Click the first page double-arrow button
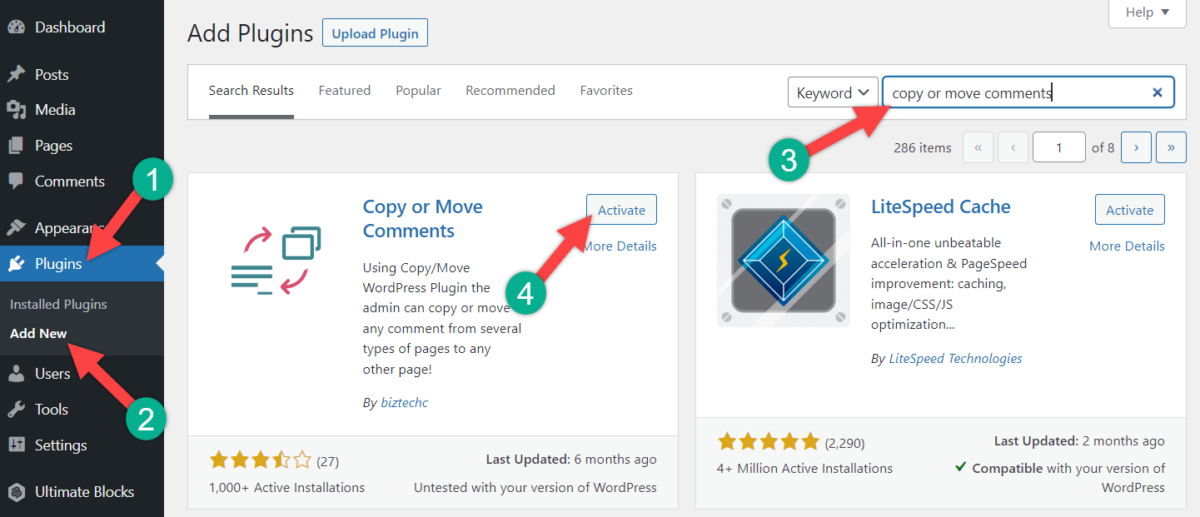This screenshot has height=517, width=1200. pos(978,147)
